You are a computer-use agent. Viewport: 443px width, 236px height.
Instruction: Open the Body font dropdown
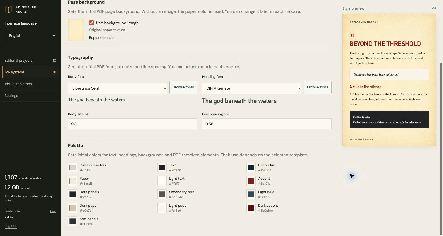pyautogui.click(x=117, y=88)
